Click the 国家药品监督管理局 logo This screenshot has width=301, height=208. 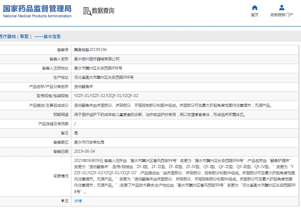coord(37,11)
